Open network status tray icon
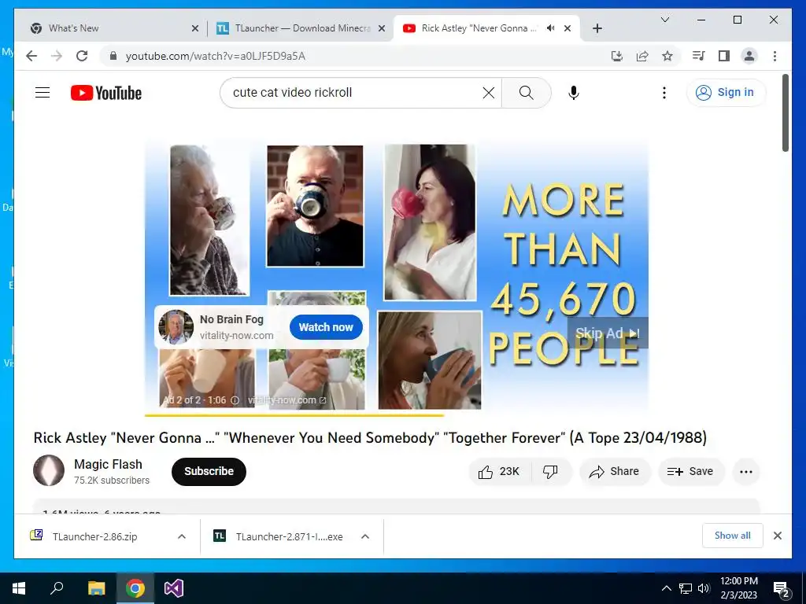 click(686, 588)
